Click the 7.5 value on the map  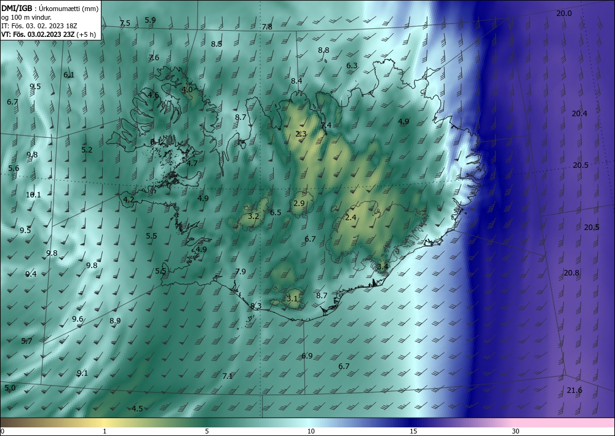(125, 23)
